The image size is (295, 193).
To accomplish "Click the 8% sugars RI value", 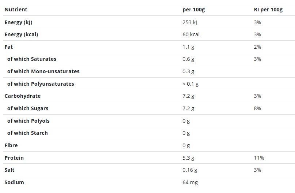I will point(257,108).
